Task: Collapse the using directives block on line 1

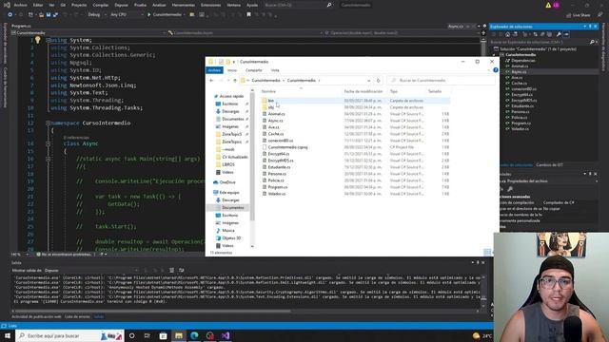Action: click(x=49, y=40)
